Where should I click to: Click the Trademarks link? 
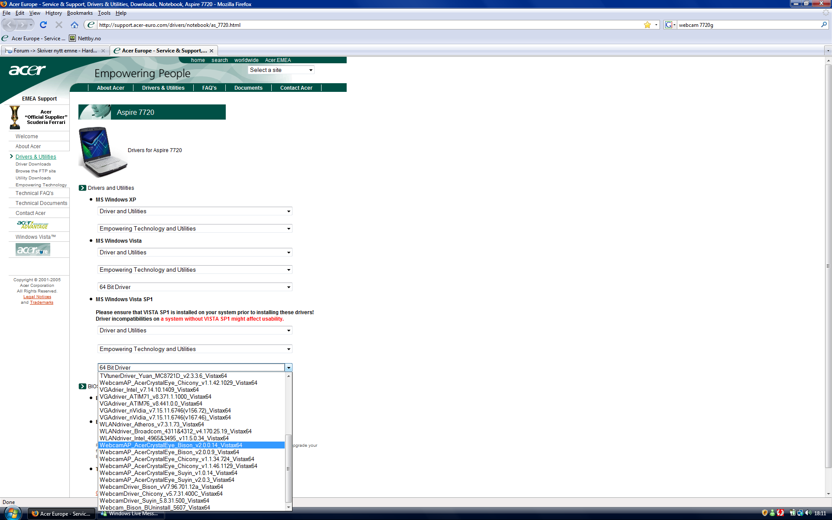click(x=42, y=302)
